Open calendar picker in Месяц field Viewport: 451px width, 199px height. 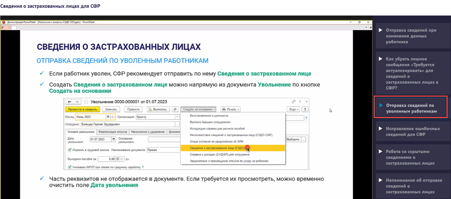108,117
